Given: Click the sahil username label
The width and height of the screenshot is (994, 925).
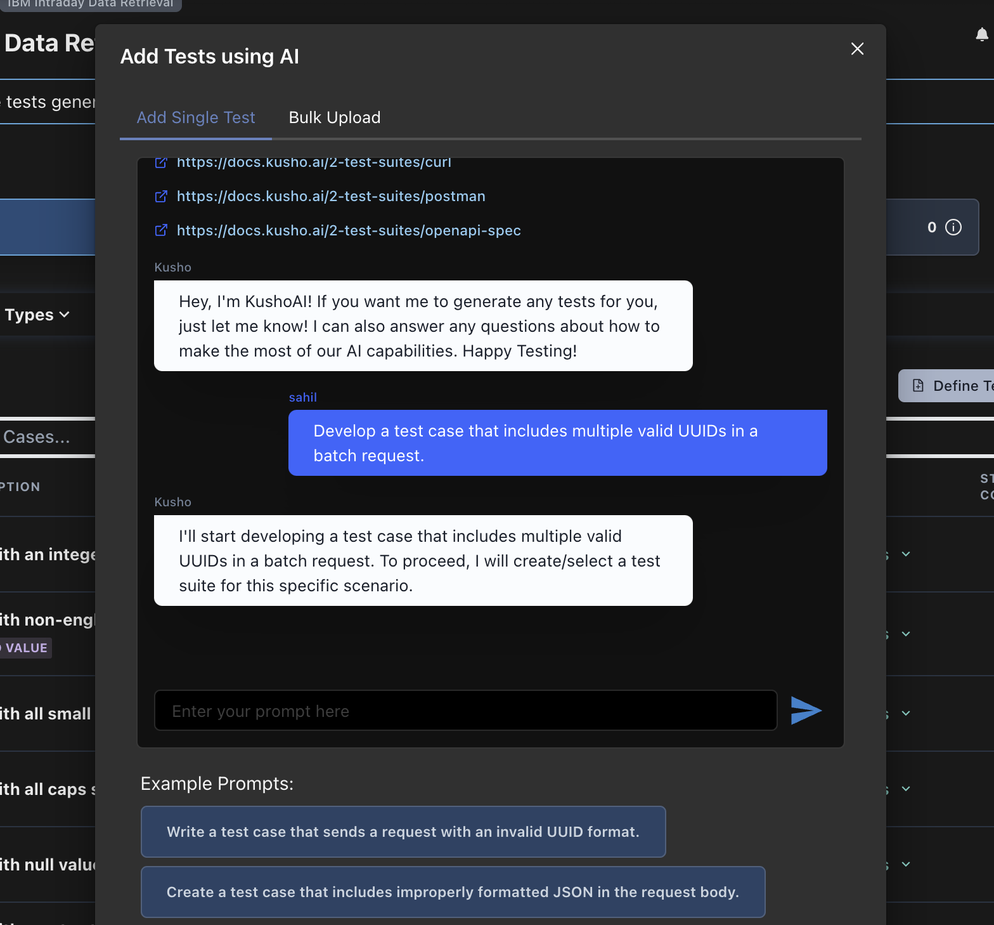Looking at the screenshot, I should 302,397.
